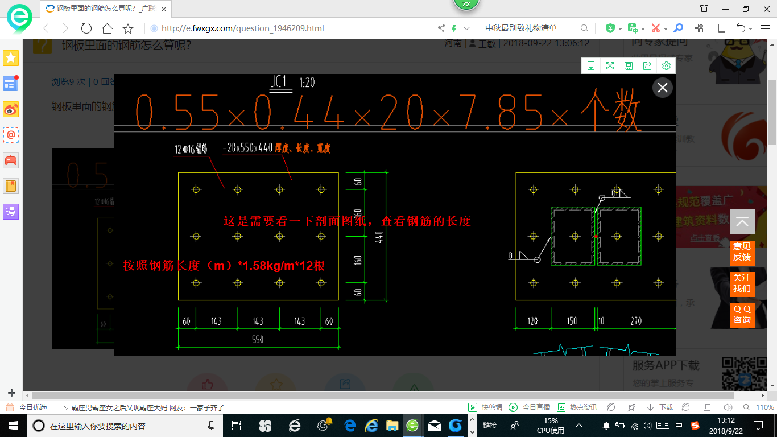Open the gear settings in image toolbar
The image size is (777, 437).
[x=666, y=66]
